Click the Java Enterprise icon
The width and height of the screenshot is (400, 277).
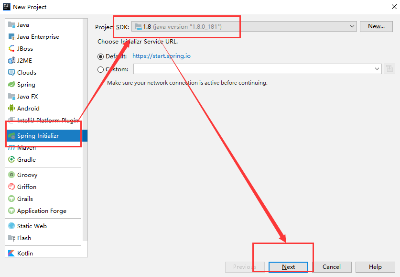pos(11,37)
